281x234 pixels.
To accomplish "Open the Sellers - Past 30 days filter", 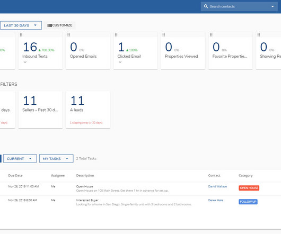I will (x=40, y=110).
